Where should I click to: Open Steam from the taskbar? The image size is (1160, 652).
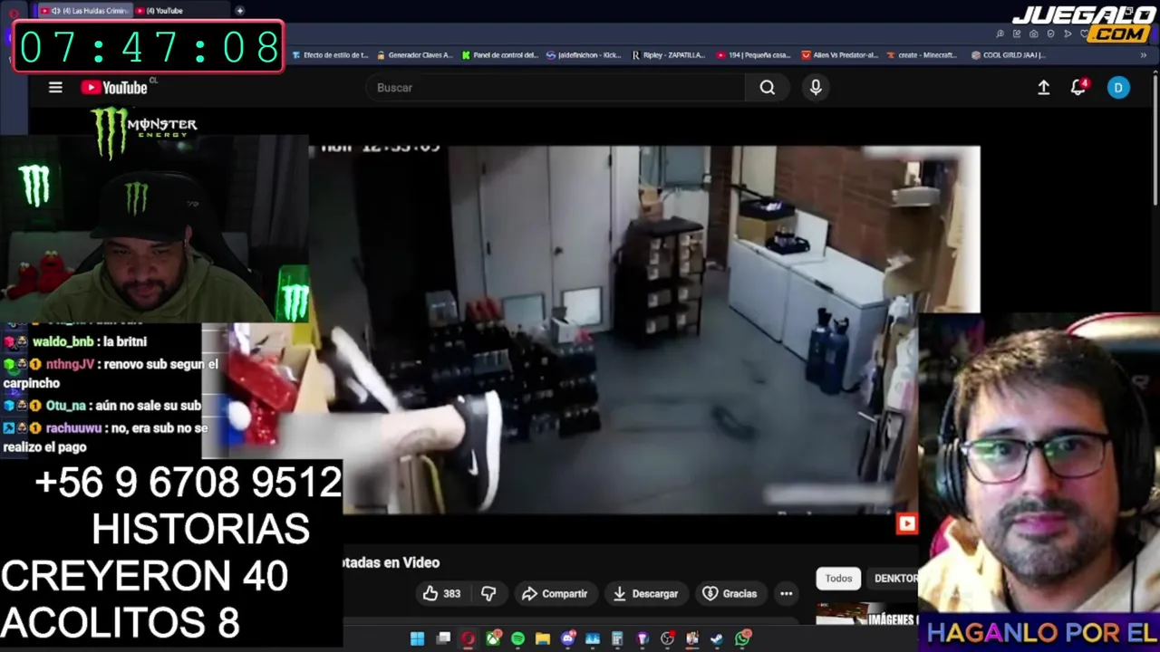717,638
